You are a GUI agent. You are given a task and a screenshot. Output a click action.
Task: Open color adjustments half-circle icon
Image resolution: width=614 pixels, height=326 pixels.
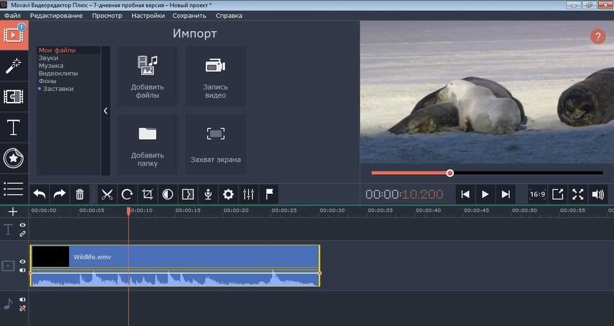pyautogui.click(x=167, y=194)
